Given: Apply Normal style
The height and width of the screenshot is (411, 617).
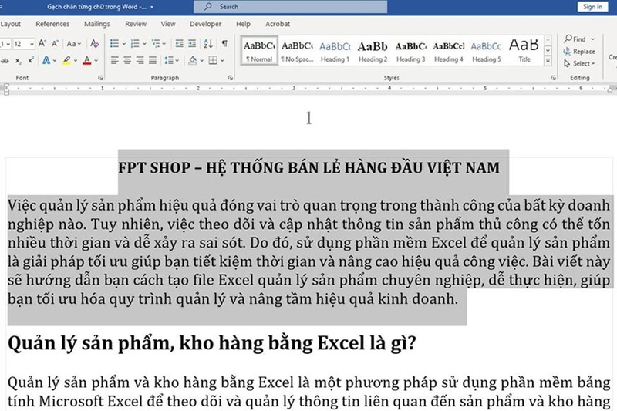Looking at the screenshot, I should click(x=259, y=51).
